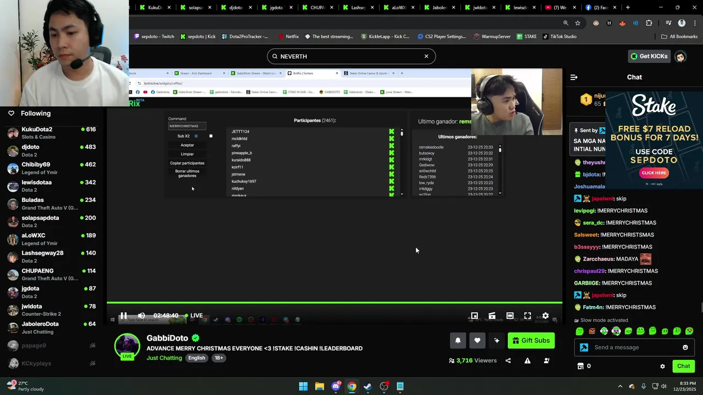Image resolution: width=703 pixels, height=395 pixels.
Task: Follow GabbiDoto with the heart button
Action: tap(477, 341)
